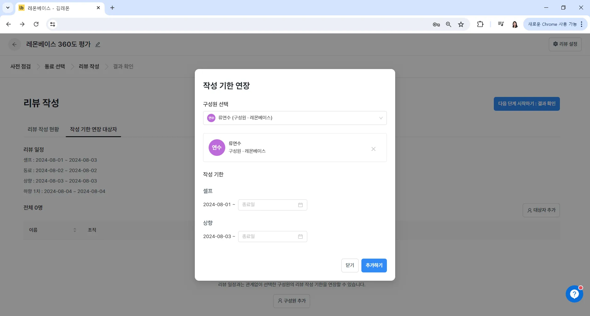Click 대상자 추가 button

click(541, 210)
